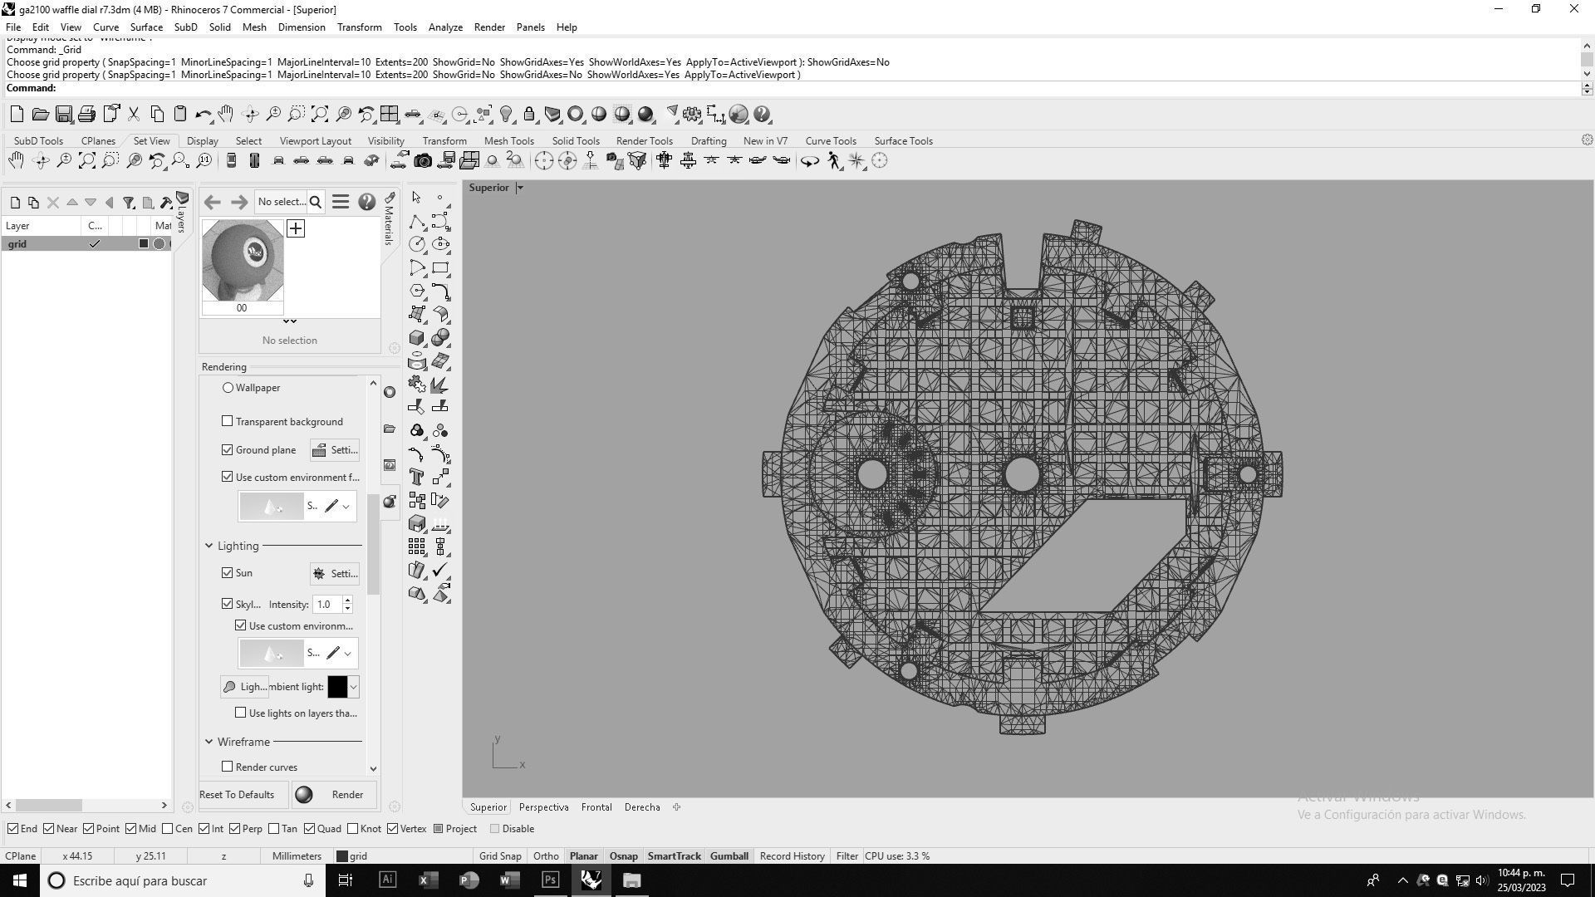1595x897 pixels.
Task: Click the Materials panel help icon
Action: click(x=366, y=202)
